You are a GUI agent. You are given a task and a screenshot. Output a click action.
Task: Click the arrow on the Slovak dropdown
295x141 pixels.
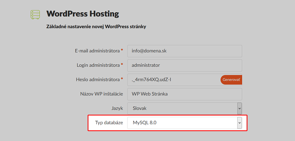(239, 108)
